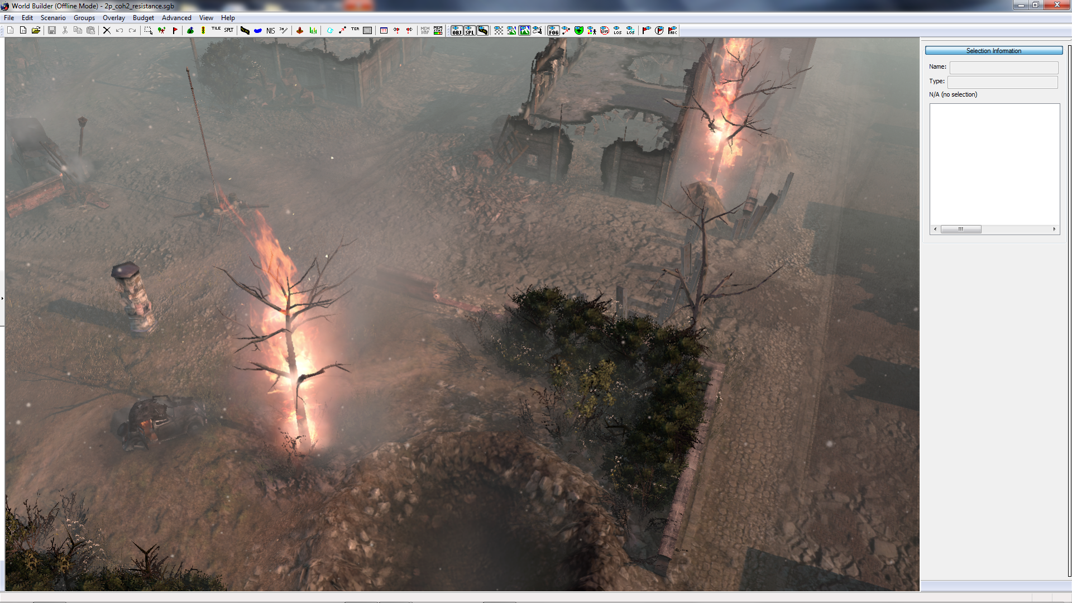Screen dimensions: 1072x603
Task: Click the Selection Information panel header
Action: pyautogui.click(x=994, y=51)
